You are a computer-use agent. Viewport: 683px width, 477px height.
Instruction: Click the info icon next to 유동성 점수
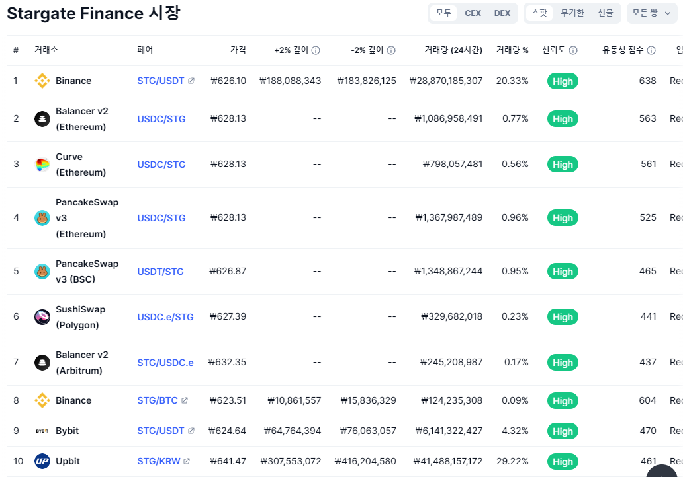[651, 50]
